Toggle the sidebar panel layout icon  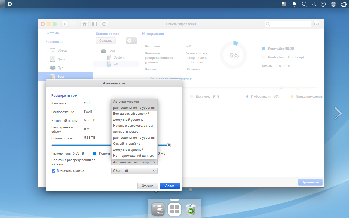click(94, 24)
